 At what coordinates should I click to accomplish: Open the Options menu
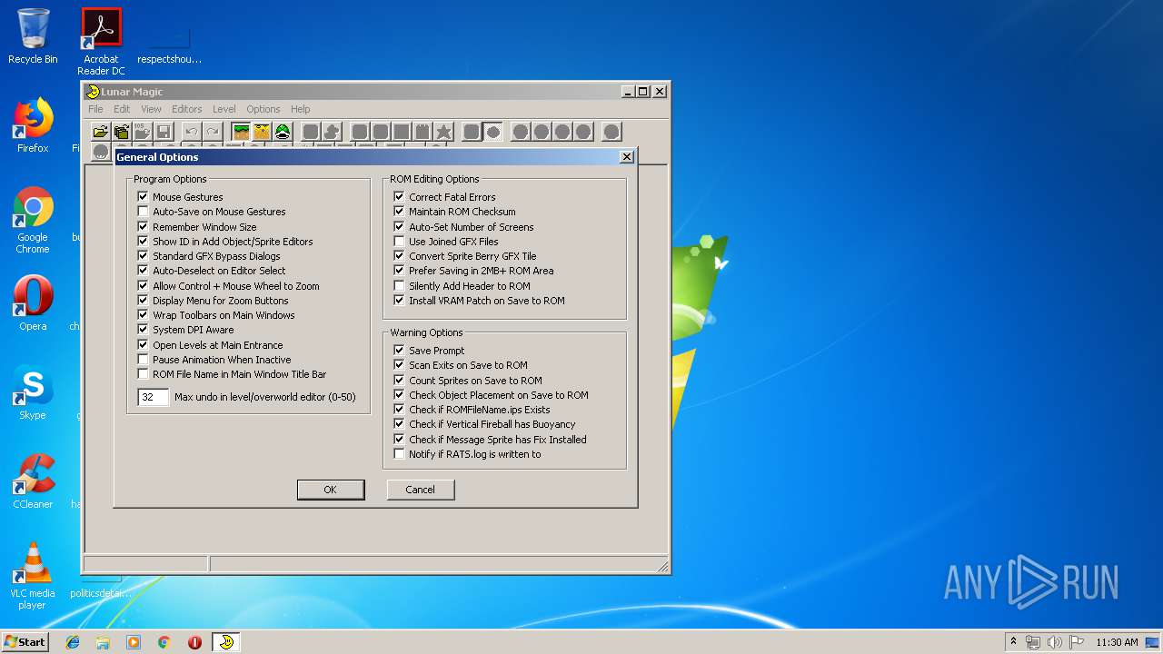(x=263, y=109)
